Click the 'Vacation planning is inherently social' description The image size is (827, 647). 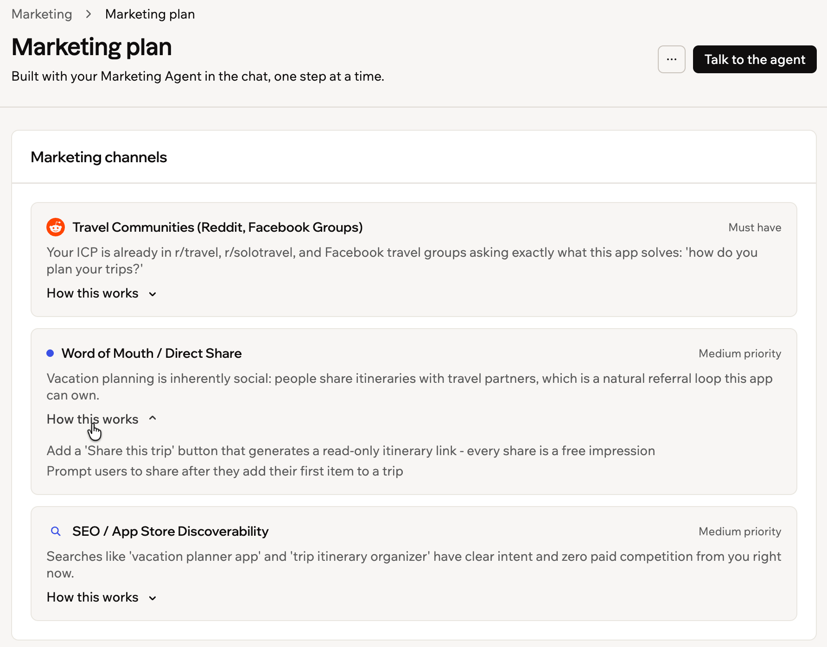coord(410,387)
